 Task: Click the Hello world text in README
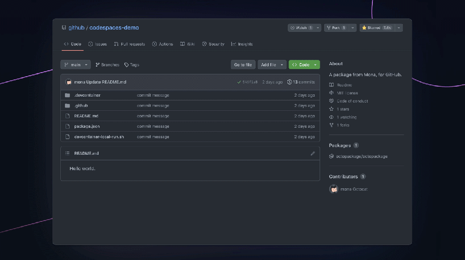click(83, 168)
